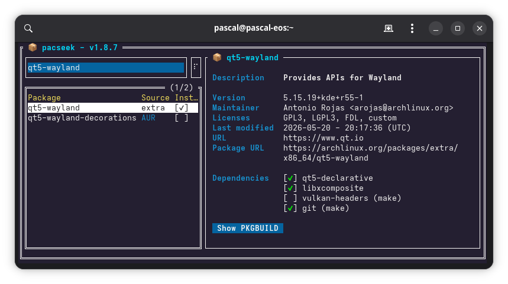Close the terminal window
The height and width of the screenshot is (284, 508).
click(x=480, y=28)
